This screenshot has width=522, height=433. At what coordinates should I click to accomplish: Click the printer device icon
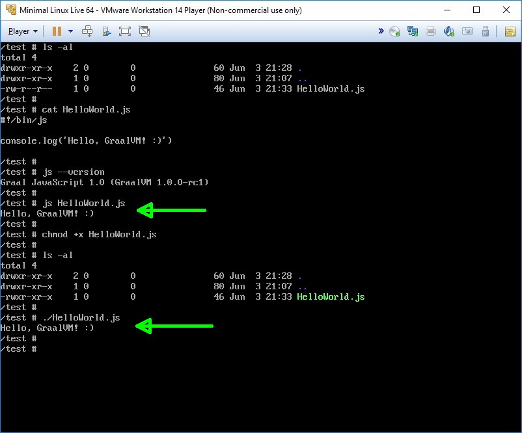pos(430,31)
